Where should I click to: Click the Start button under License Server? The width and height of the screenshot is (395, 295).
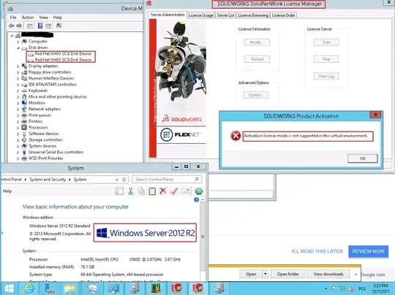coord(326,42)
